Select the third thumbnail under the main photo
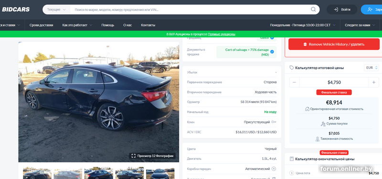 point(99,173)
